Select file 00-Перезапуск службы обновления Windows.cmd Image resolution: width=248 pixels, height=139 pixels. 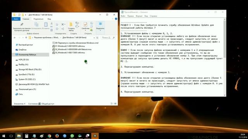pyautogui.click(x=75, y=43)
